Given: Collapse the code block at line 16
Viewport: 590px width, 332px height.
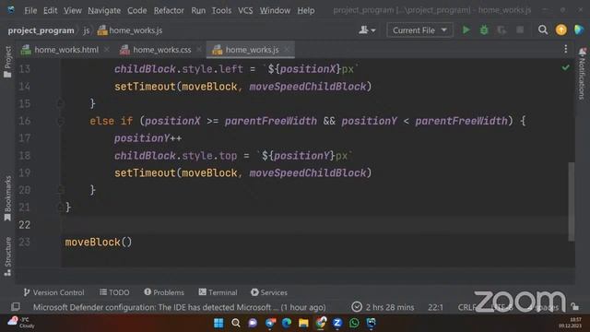Looking at the screenshot, I should (x=60, y=121).
